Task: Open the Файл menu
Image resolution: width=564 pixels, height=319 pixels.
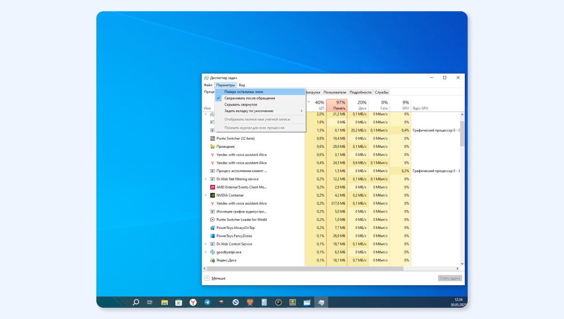Action: (x=208, y=85)
